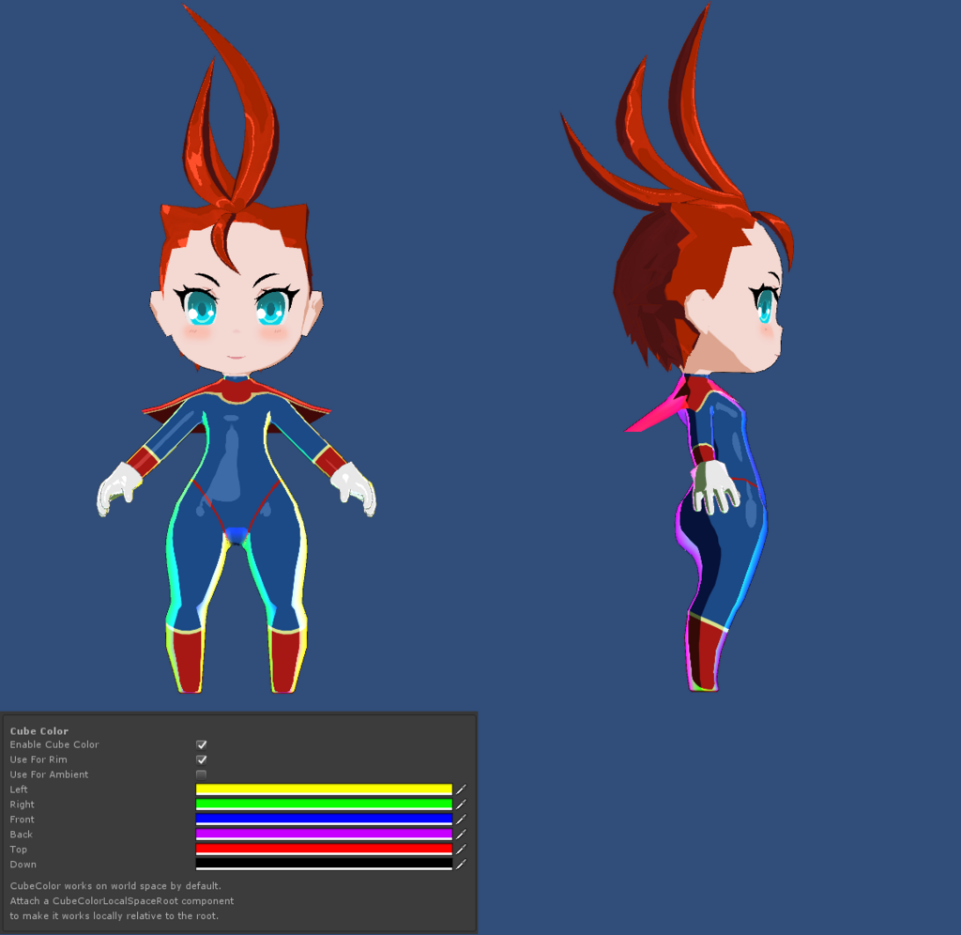Click the Cube Color section header
Image resolution: width=961 pixels, height=935 pixels.
click(x=39, y=731)
